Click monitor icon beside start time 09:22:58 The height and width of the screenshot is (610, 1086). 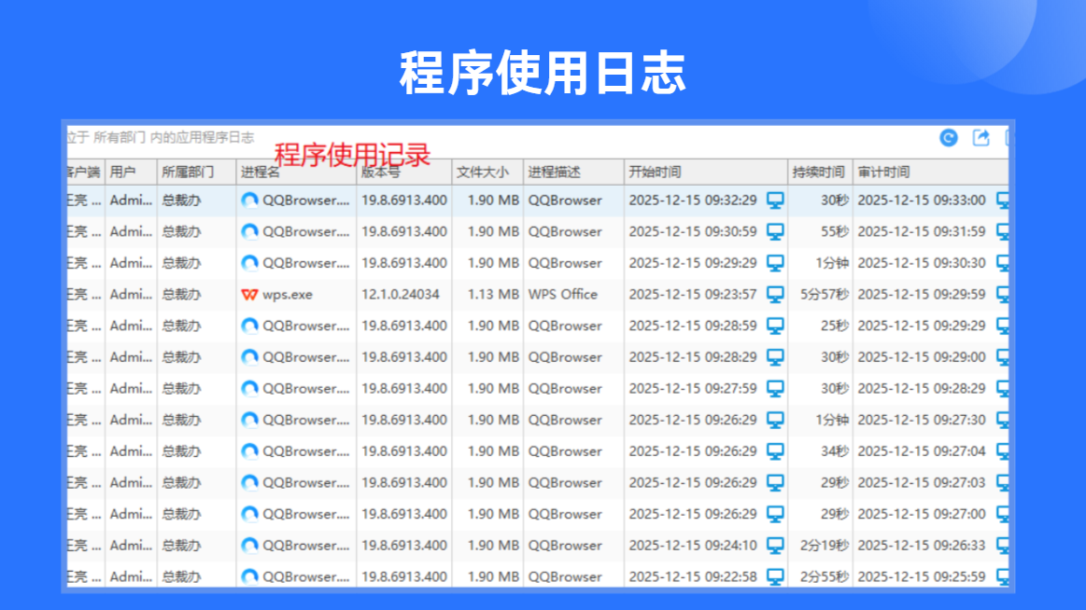click(775, 576)
